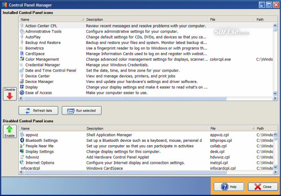The height and width of the screenshot is (196, 281).
Task: Click the CardSpace row icon
Action: pos(22,54)
